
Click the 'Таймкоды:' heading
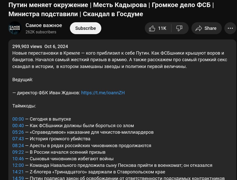coord(24,106)
